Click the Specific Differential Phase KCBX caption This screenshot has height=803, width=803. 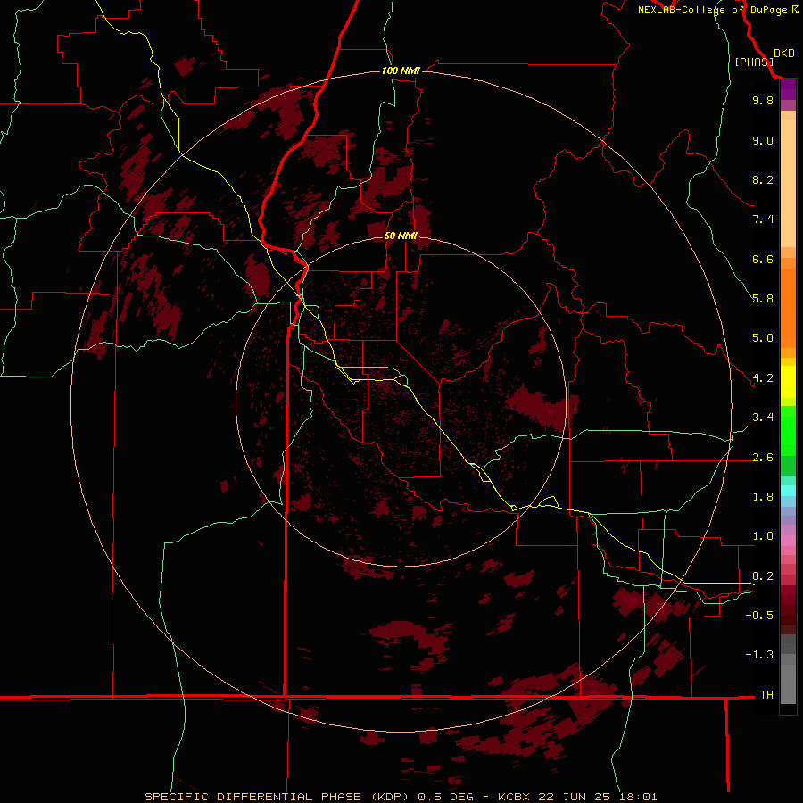[x=401, y=797]
